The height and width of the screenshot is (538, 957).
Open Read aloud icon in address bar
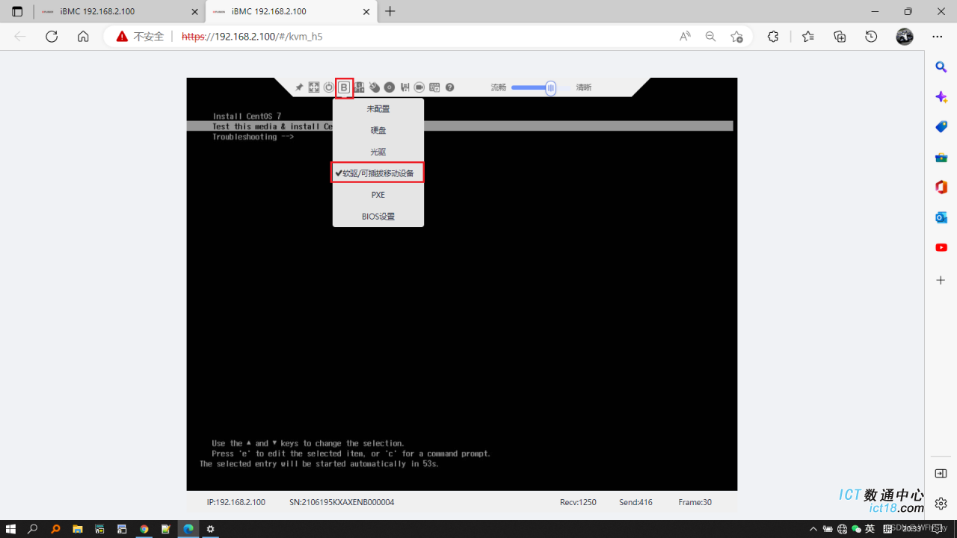[x=685, y=36]
